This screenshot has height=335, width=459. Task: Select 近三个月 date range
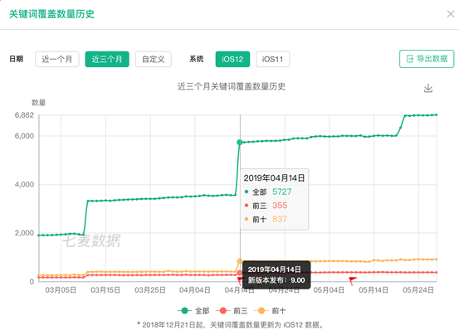click(107, 60)
